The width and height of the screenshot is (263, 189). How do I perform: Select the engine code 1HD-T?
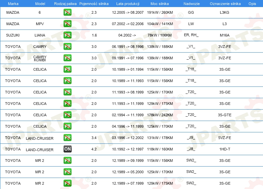tap(225, 149)
